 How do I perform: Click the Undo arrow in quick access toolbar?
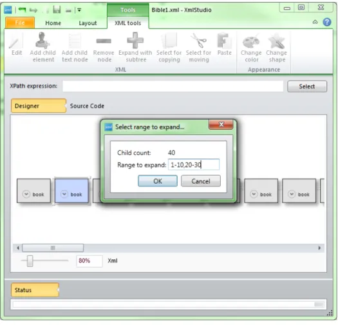point(22,10)
